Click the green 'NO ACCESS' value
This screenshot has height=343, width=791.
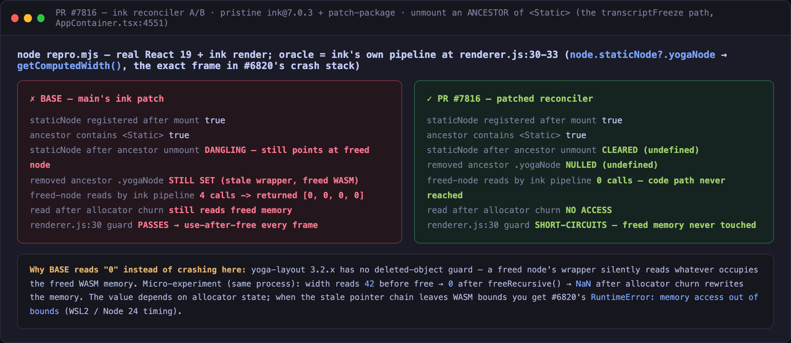pyautogui.click(x=589, y=210)
